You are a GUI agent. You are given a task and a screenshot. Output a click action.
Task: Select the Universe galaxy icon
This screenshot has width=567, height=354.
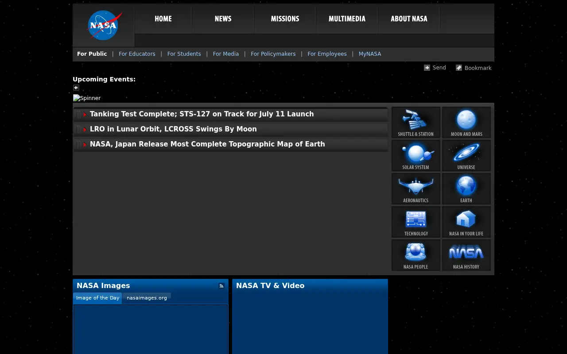(x=466, y=156)
